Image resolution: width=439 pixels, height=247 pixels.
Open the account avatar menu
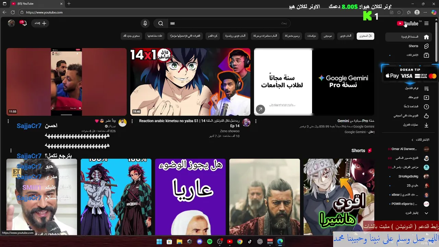11,23
